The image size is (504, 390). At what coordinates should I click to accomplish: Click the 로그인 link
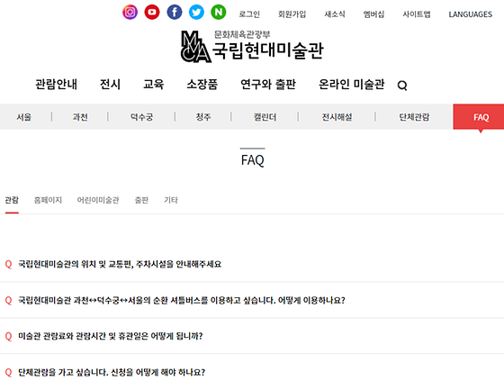[249, 14]
